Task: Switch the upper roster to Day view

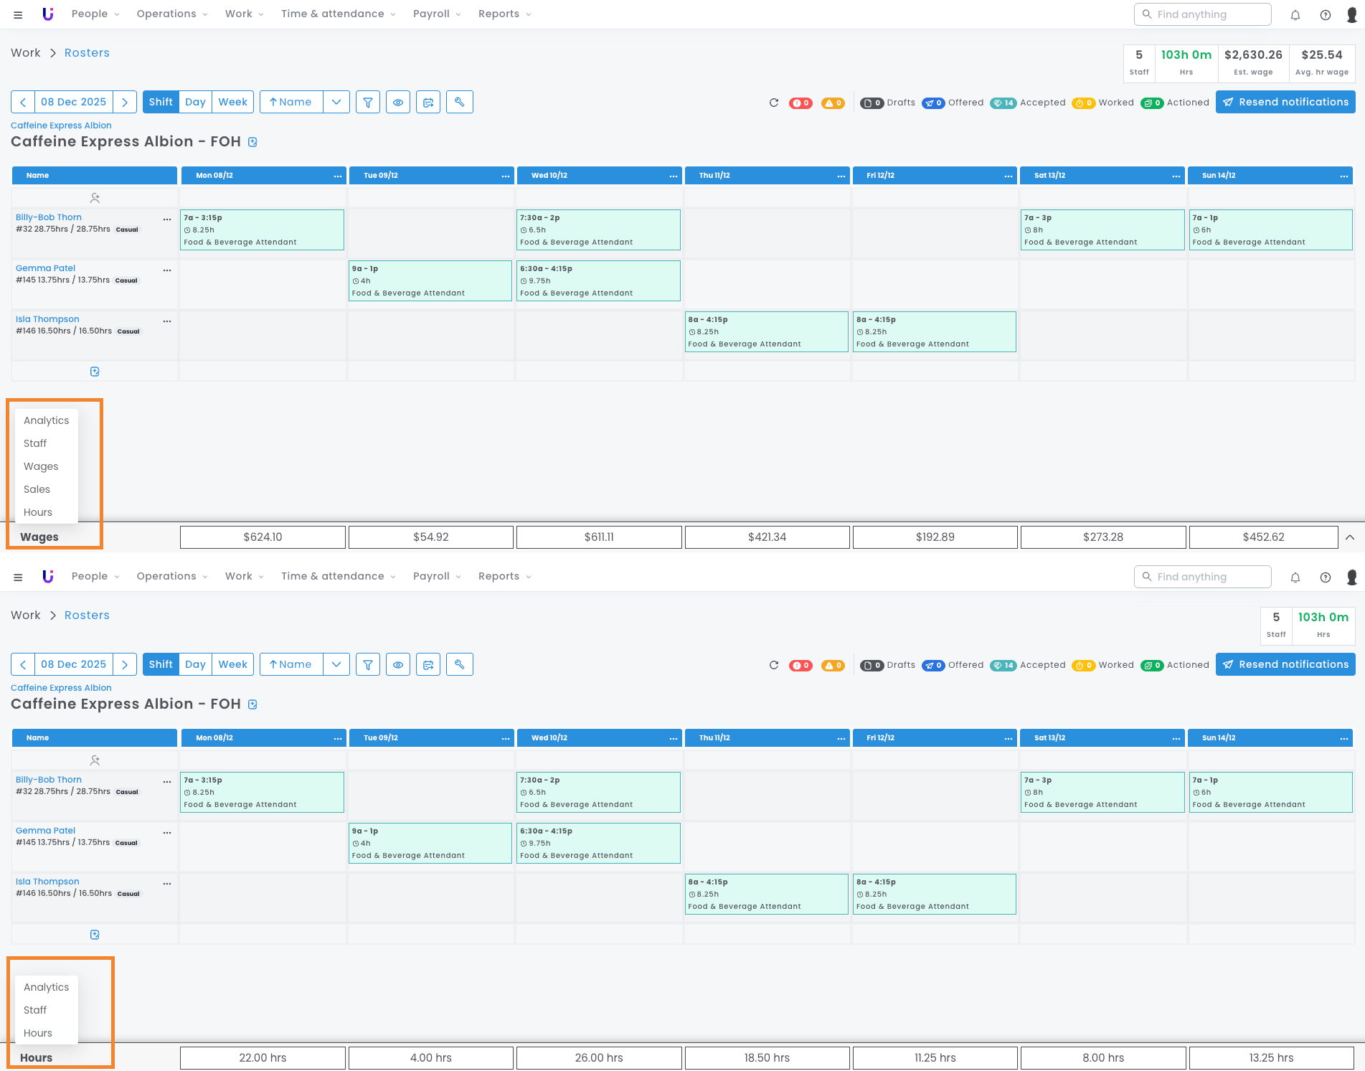Action: [x=195, y=103]
